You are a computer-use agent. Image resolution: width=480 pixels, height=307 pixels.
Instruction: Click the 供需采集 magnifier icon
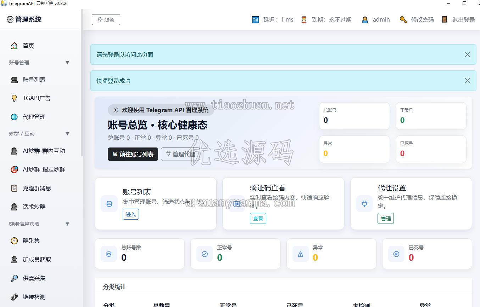(14, 278)
